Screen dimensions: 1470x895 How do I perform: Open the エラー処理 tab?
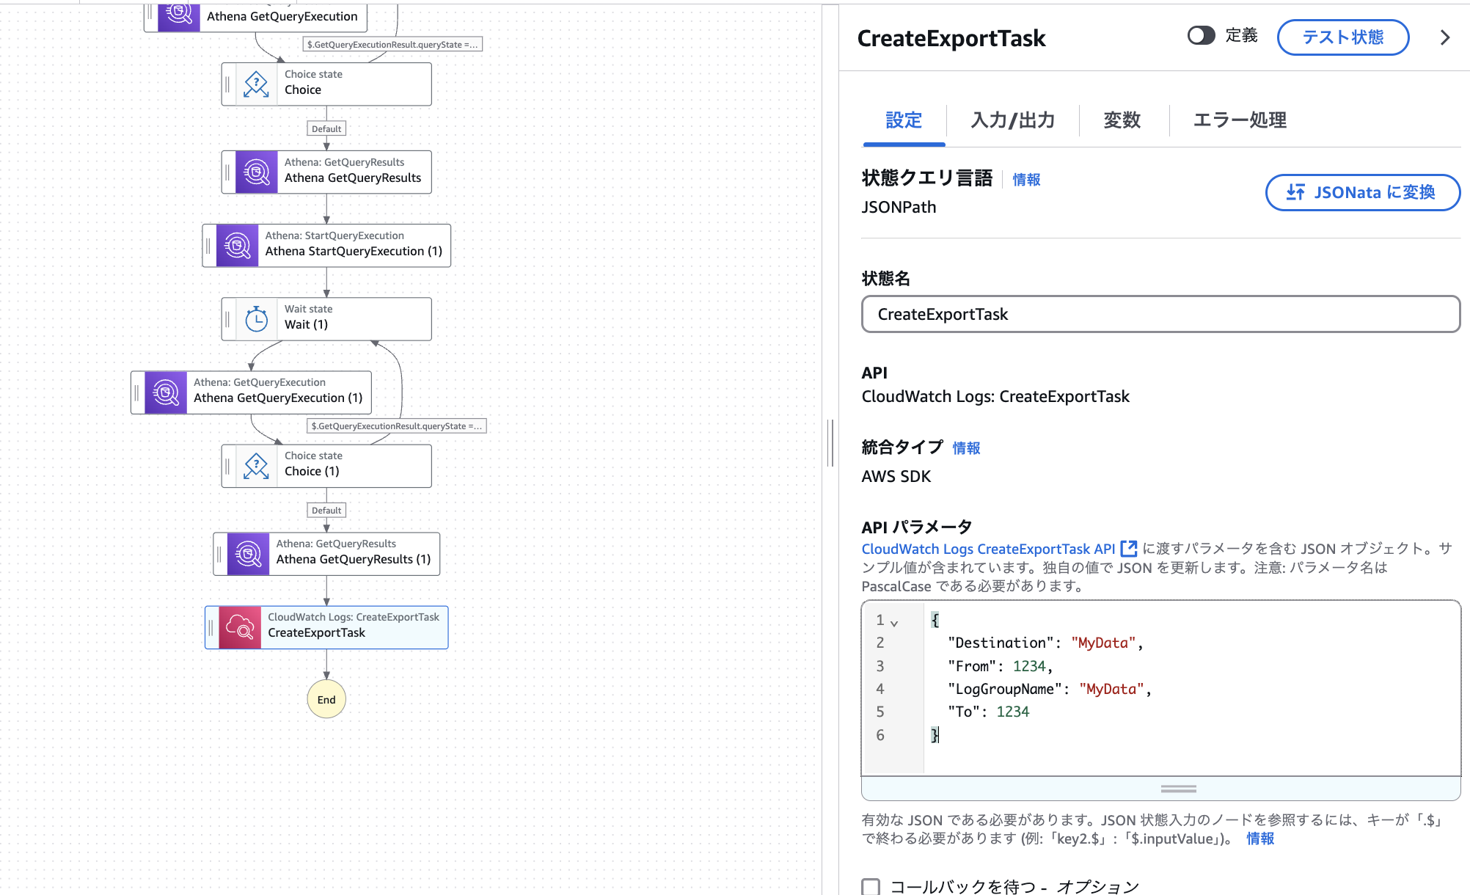[1239, 120]
